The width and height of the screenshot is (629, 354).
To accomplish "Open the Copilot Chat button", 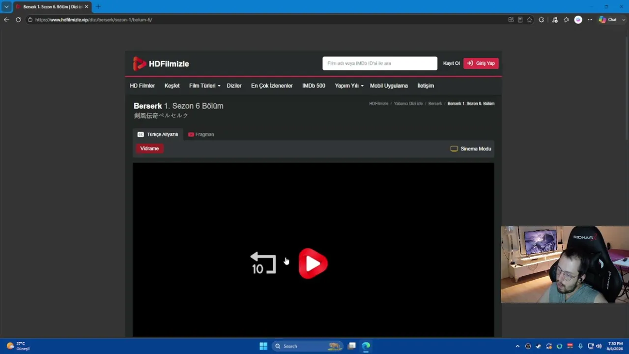I will pos(608,20).
